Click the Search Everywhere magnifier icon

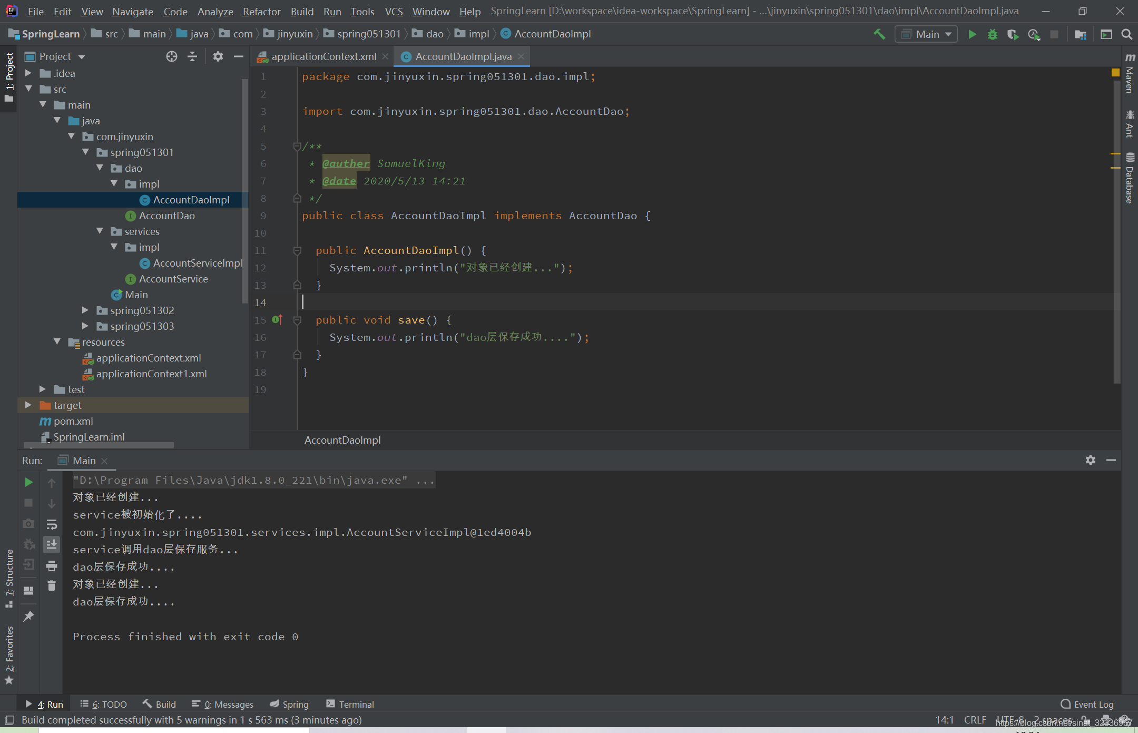pos(1127,34)
